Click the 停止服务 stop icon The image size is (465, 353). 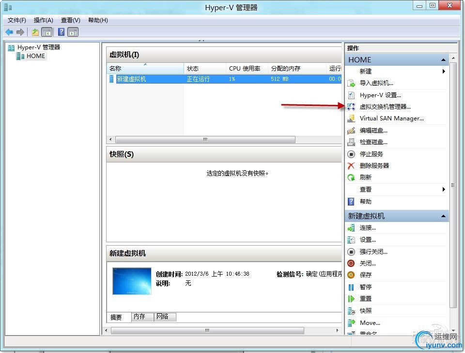(x=351, y=154)
